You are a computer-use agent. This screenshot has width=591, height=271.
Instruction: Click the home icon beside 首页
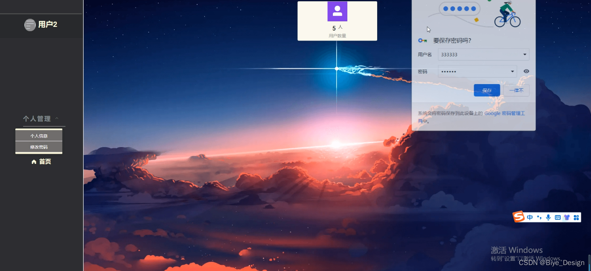[x=34, y=162]
